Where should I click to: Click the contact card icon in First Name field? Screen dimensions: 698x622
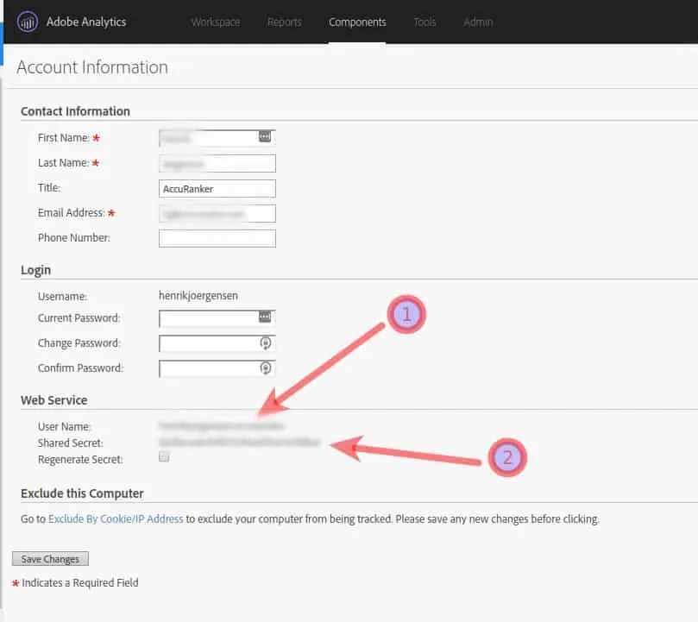[x=266, y=136]
